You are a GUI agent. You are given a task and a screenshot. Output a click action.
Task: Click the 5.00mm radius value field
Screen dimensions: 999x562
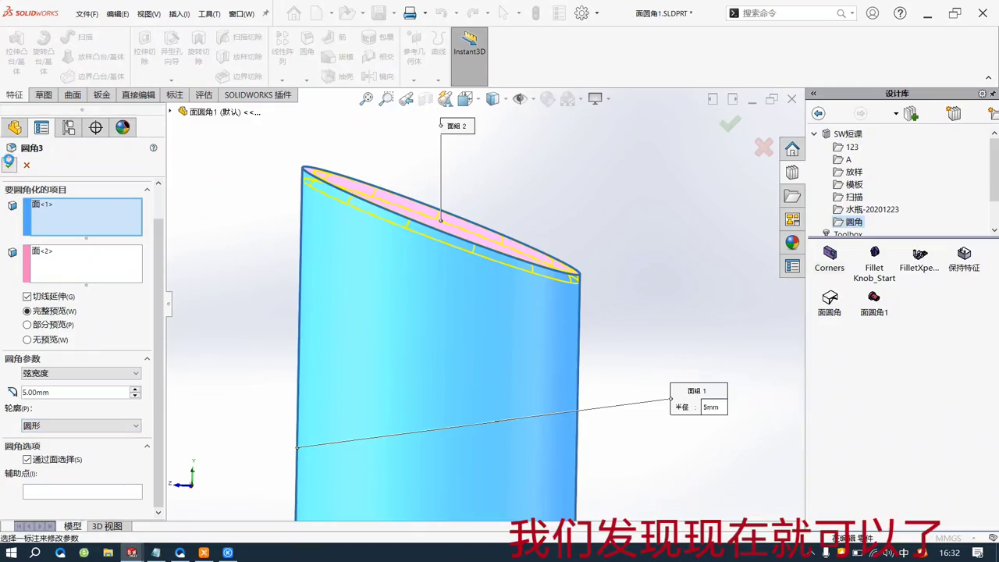click(x=75, y=393)
